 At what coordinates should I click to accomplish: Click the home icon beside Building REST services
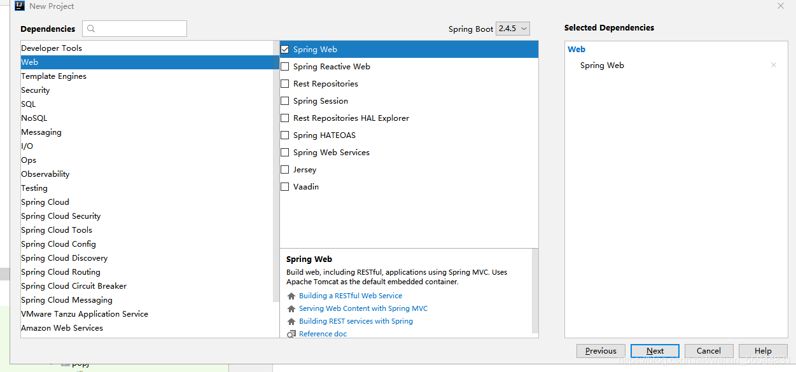291,322
